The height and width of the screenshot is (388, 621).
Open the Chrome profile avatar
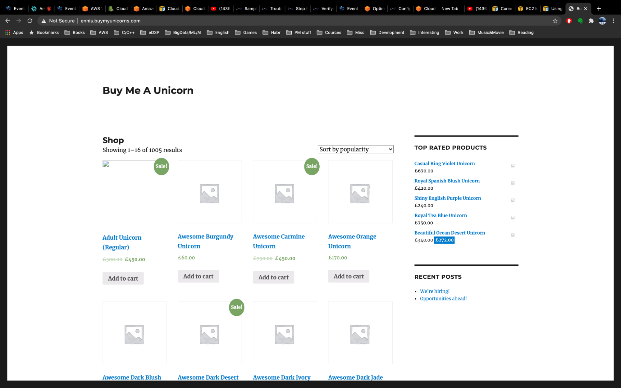tap(602, 21)
